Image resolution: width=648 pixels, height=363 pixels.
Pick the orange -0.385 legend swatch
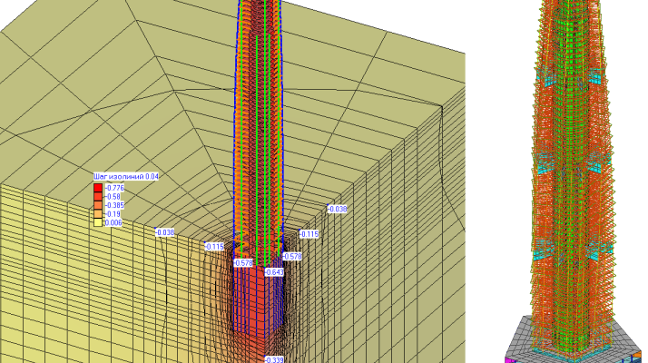point(98,205)
